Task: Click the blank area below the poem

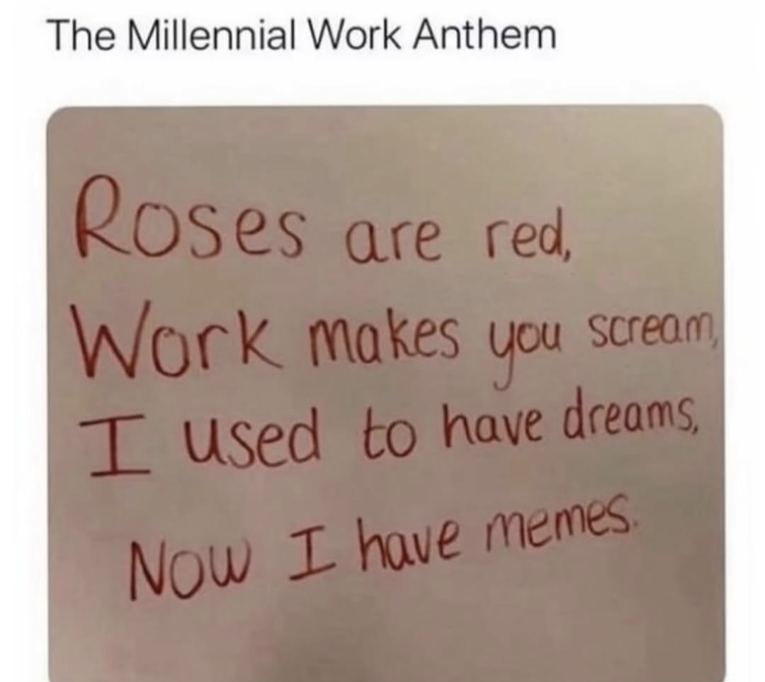Action: tap(385, 640)
